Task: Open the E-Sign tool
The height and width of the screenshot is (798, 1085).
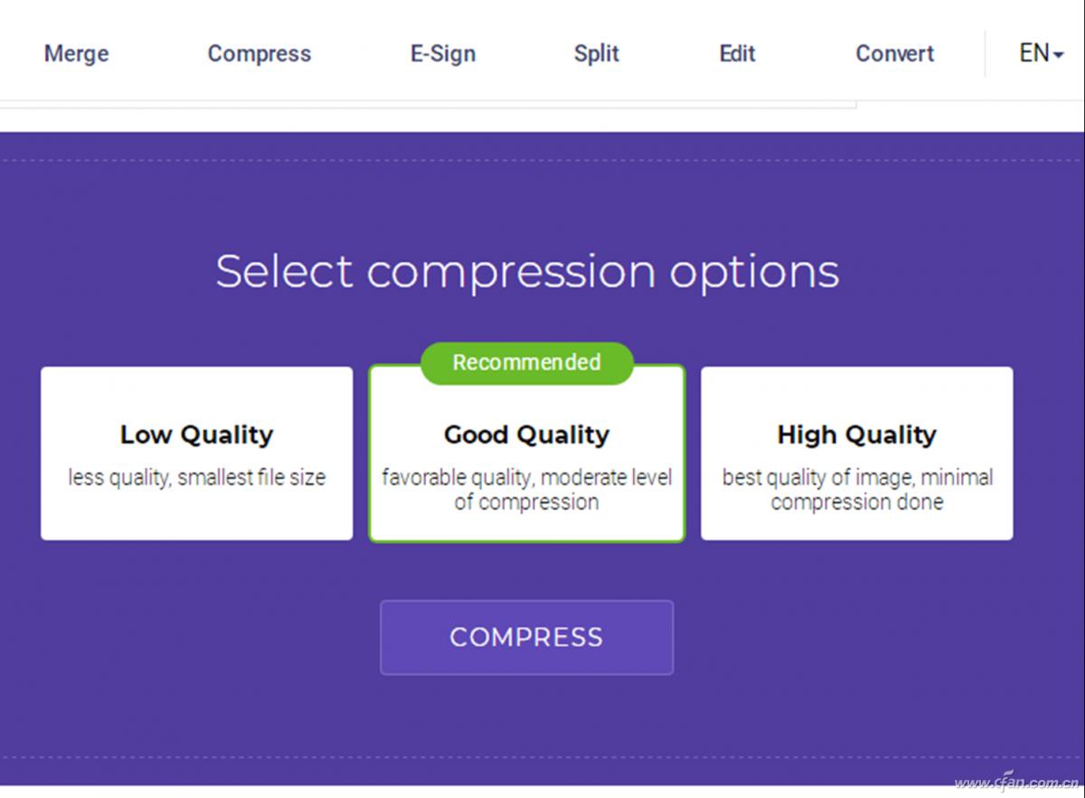Action: coord(443,53)
